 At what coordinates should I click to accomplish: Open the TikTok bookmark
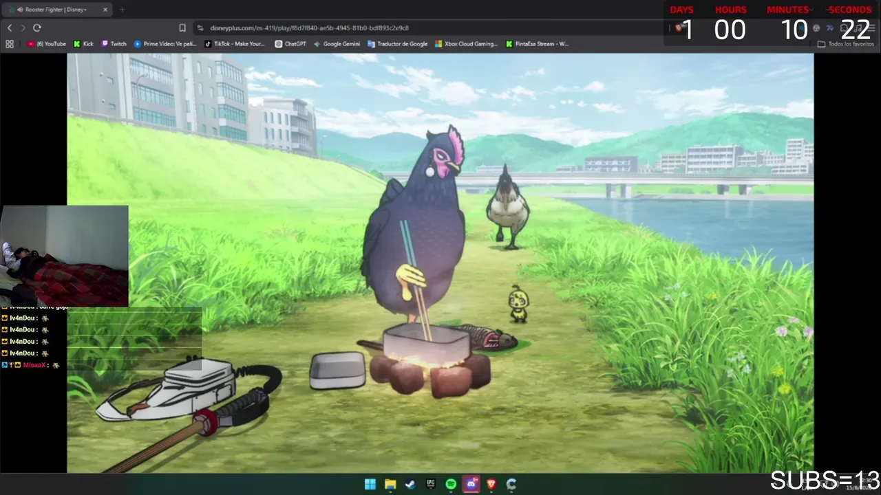(235, 44)
